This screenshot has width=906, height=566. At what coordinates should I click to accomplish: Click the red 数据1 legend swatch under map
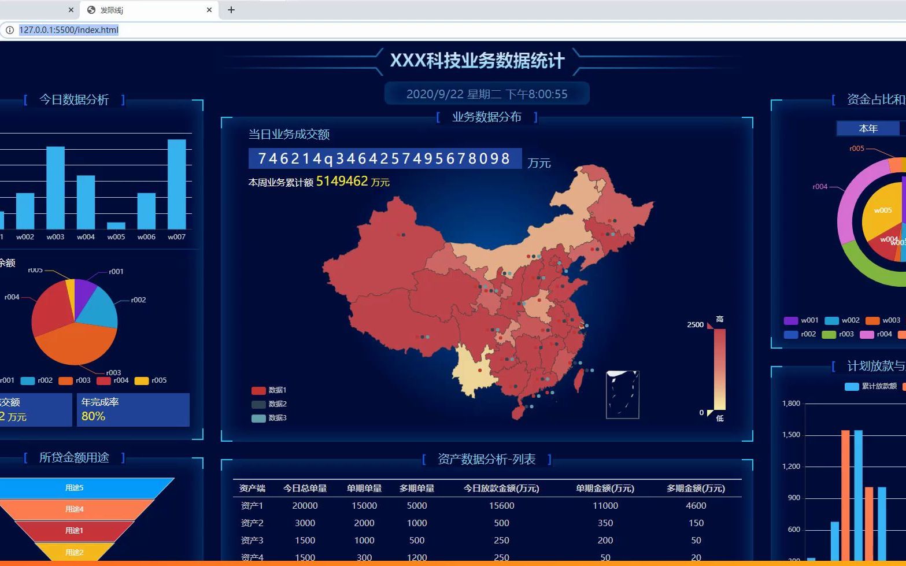(x=258, y=390)
